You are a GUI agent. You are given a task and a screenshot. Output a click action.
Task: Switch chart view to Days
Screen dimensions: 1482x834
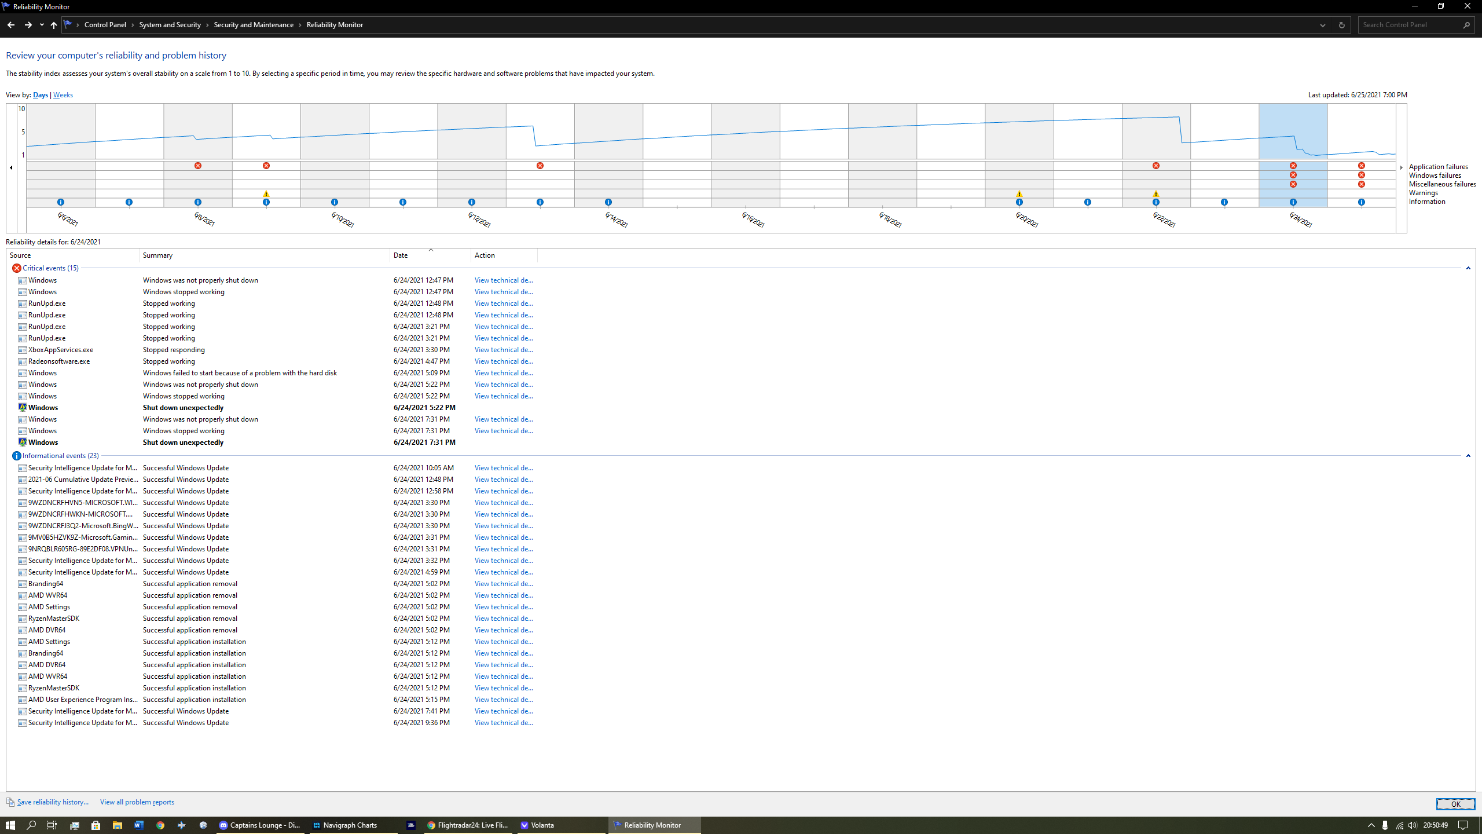pos(41,95)
